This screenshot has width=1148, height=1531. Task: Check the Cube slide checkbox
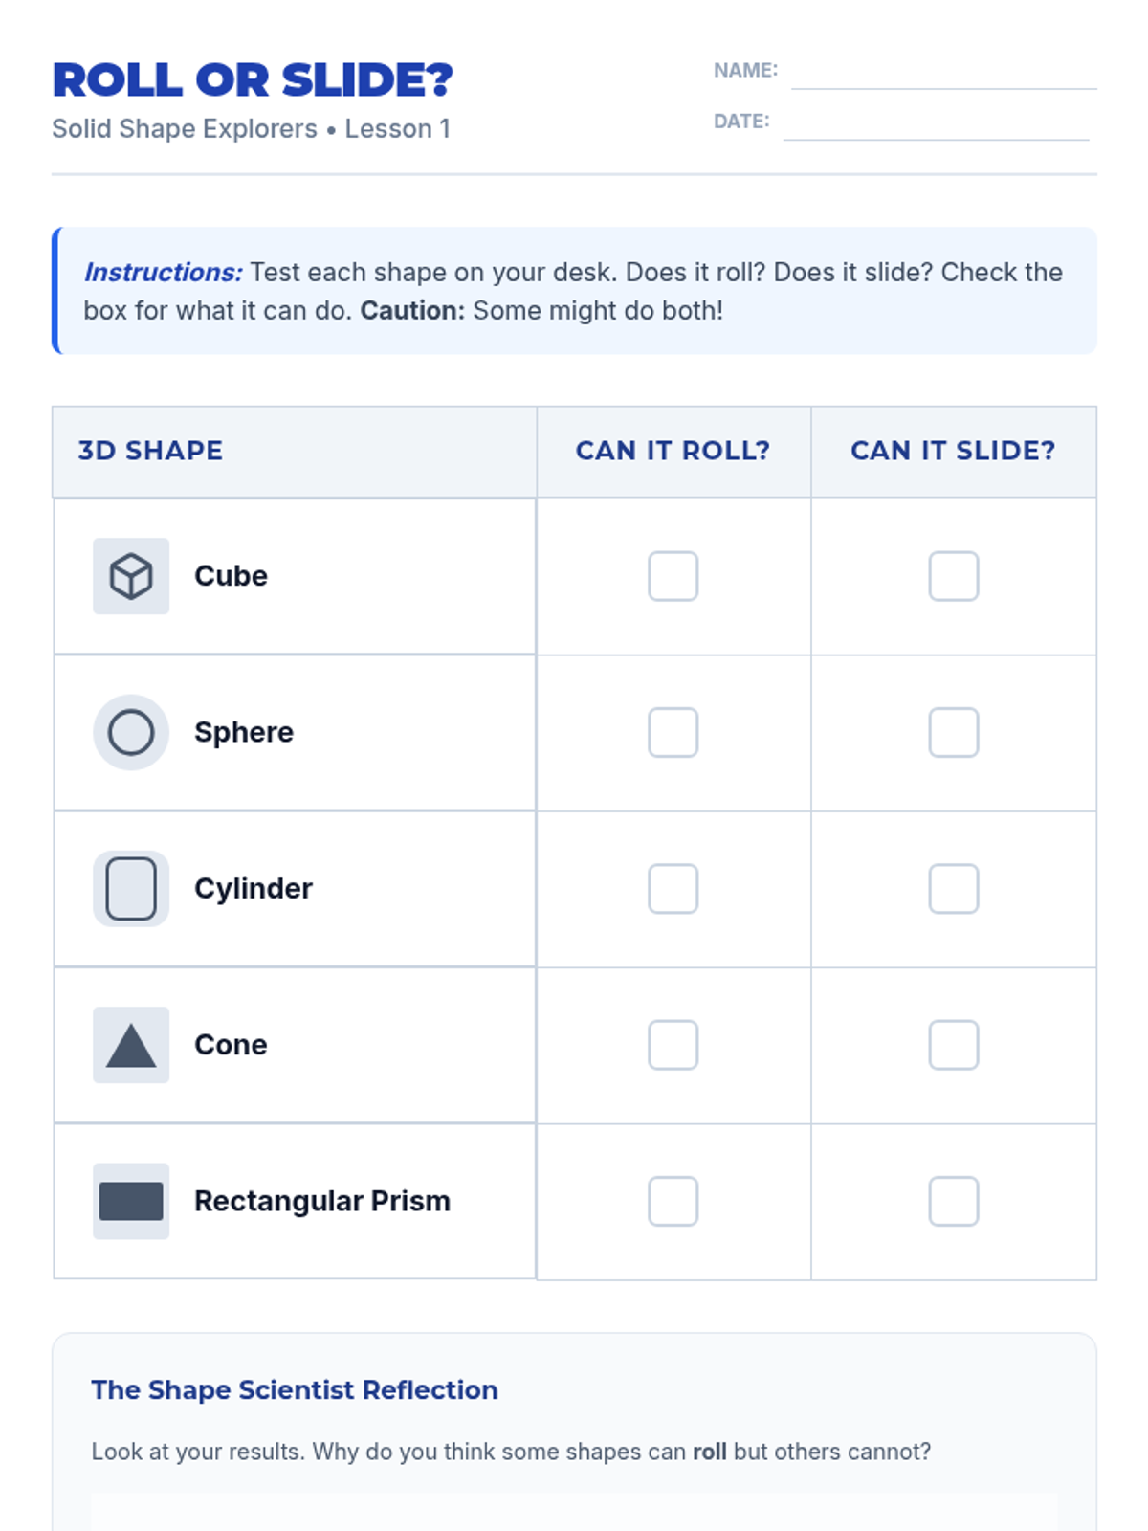(x=953, y=576)
